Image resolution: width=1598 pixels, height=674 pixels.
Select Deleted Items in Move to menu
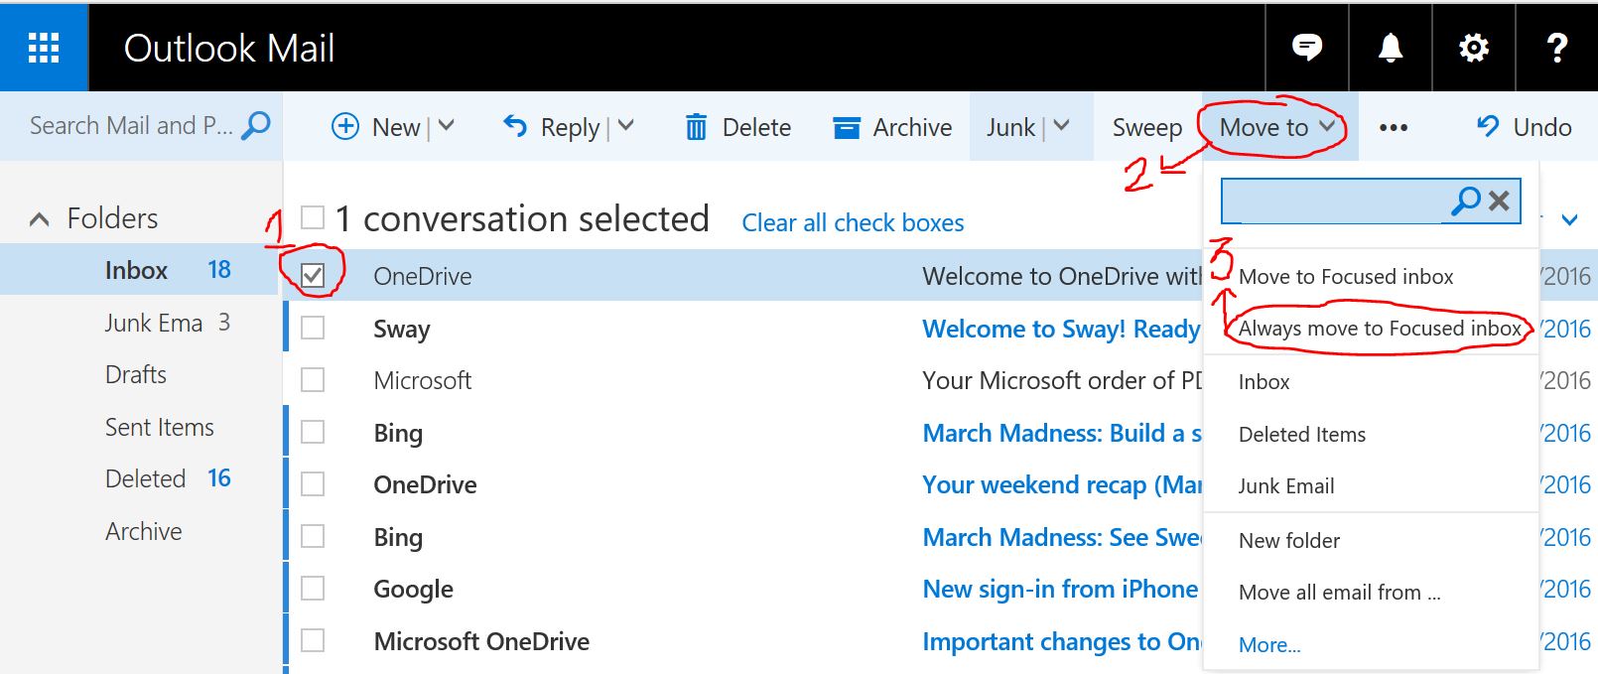[1302, 435]
